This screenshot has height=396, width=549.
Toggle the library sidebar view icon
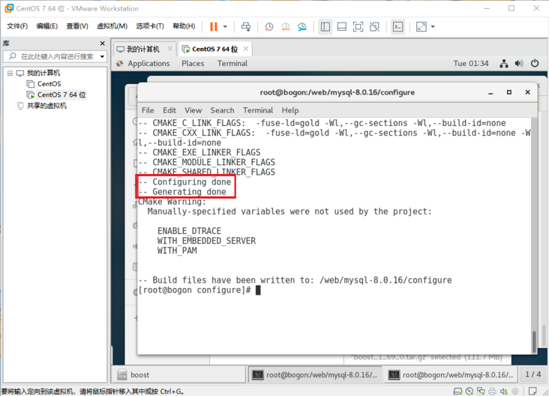[325, 27]
